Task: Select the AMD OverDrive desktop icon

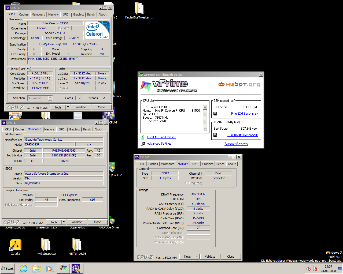Action: (112, 222)
